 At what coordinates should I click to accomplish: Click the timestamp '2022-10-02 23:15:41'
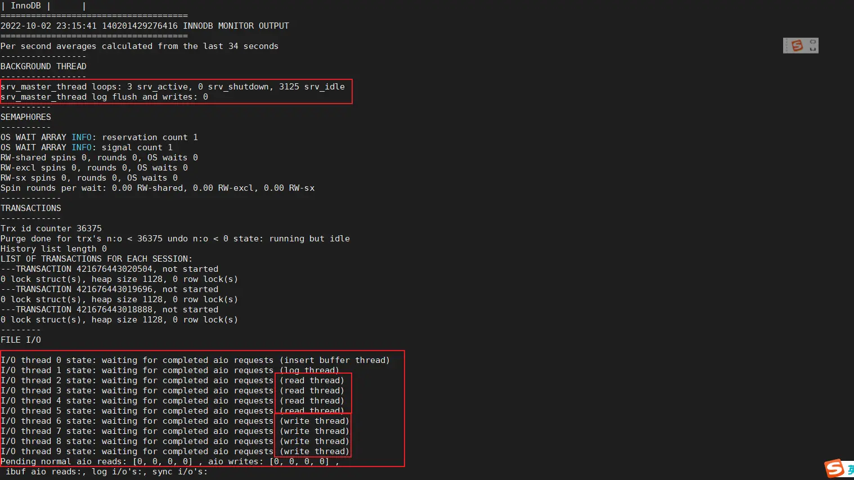(48, 26)
